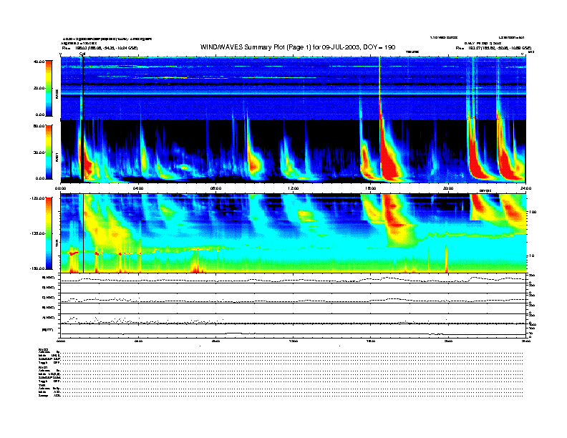
Task: Click the TNR color scale bar
Action: (x=48, y=233)
